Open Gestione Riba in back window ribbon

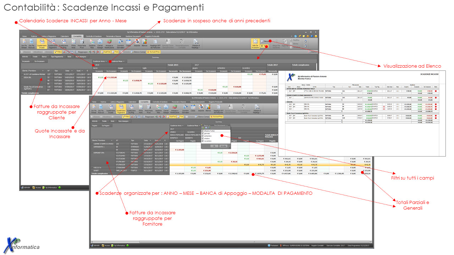[92, 44]
